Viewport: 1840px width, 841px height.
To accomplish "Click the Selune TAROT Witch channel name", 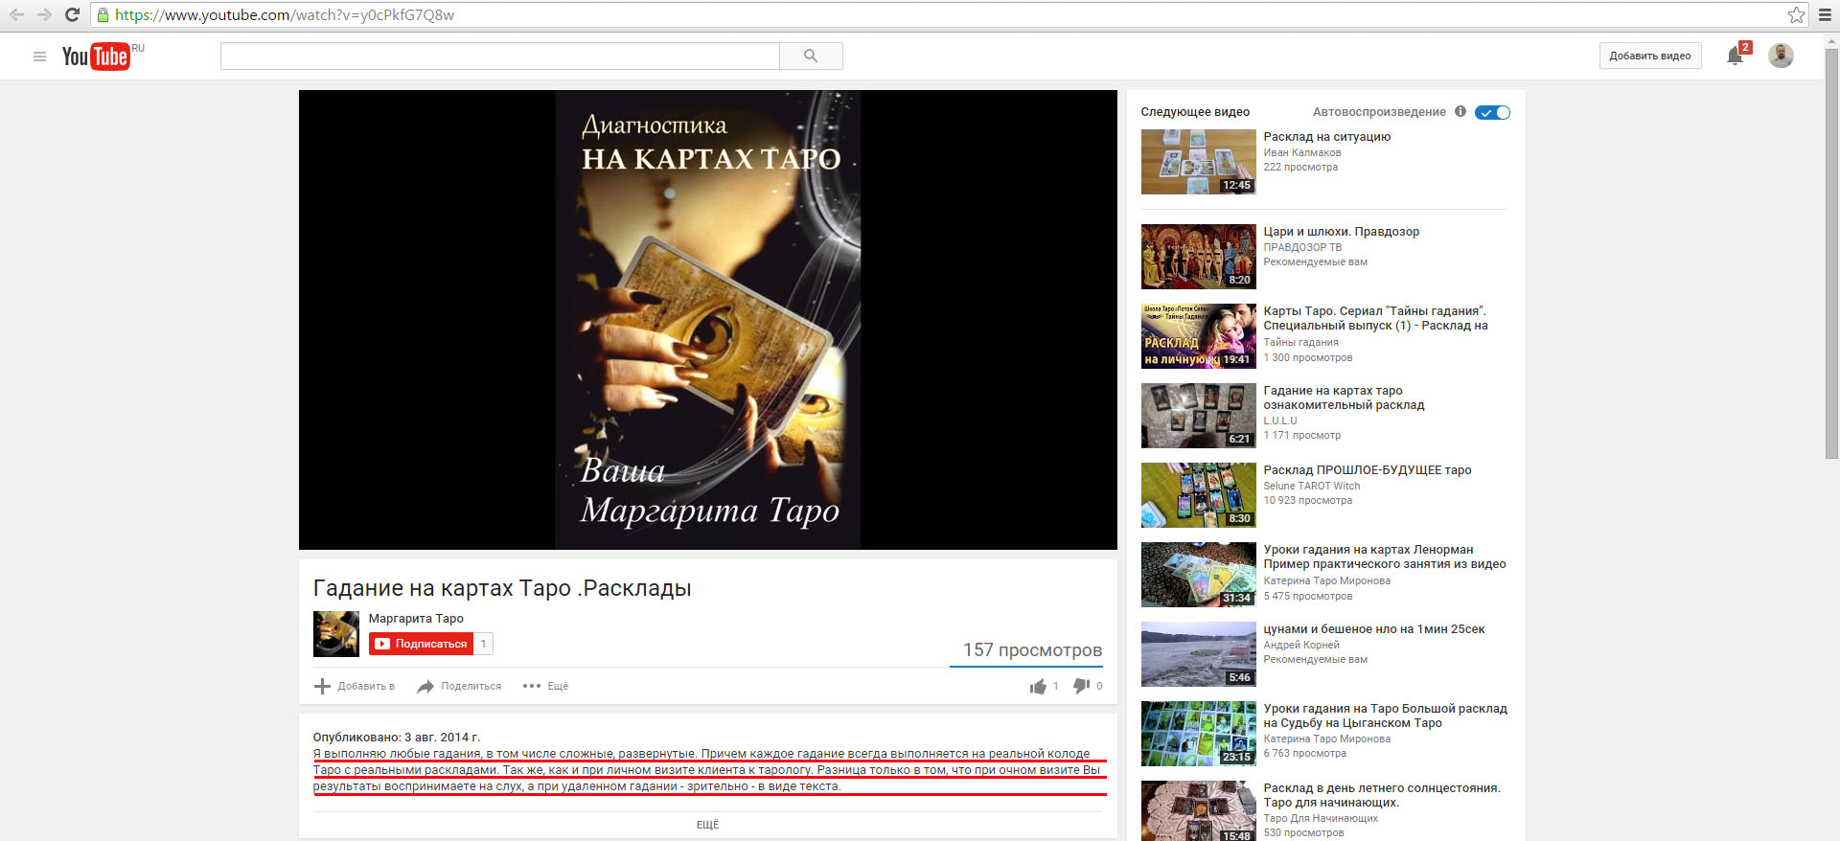I will 1311,486.
